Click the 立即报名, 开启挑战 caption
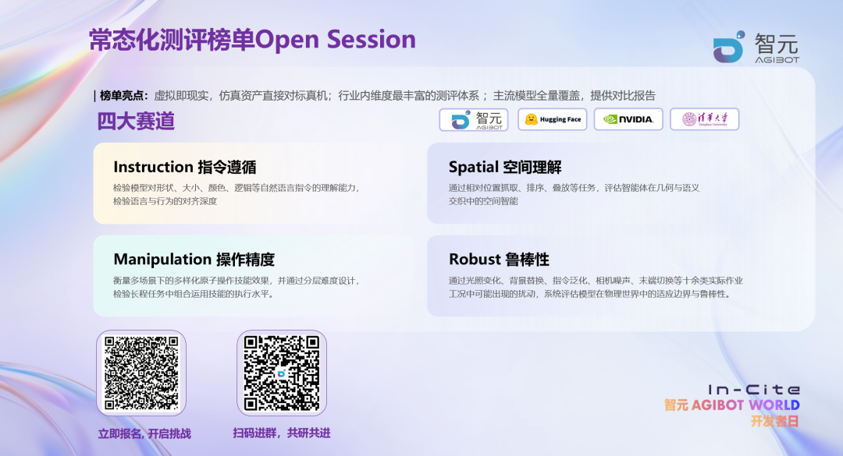This screenshot has width=843, height=456. [144, 433]
